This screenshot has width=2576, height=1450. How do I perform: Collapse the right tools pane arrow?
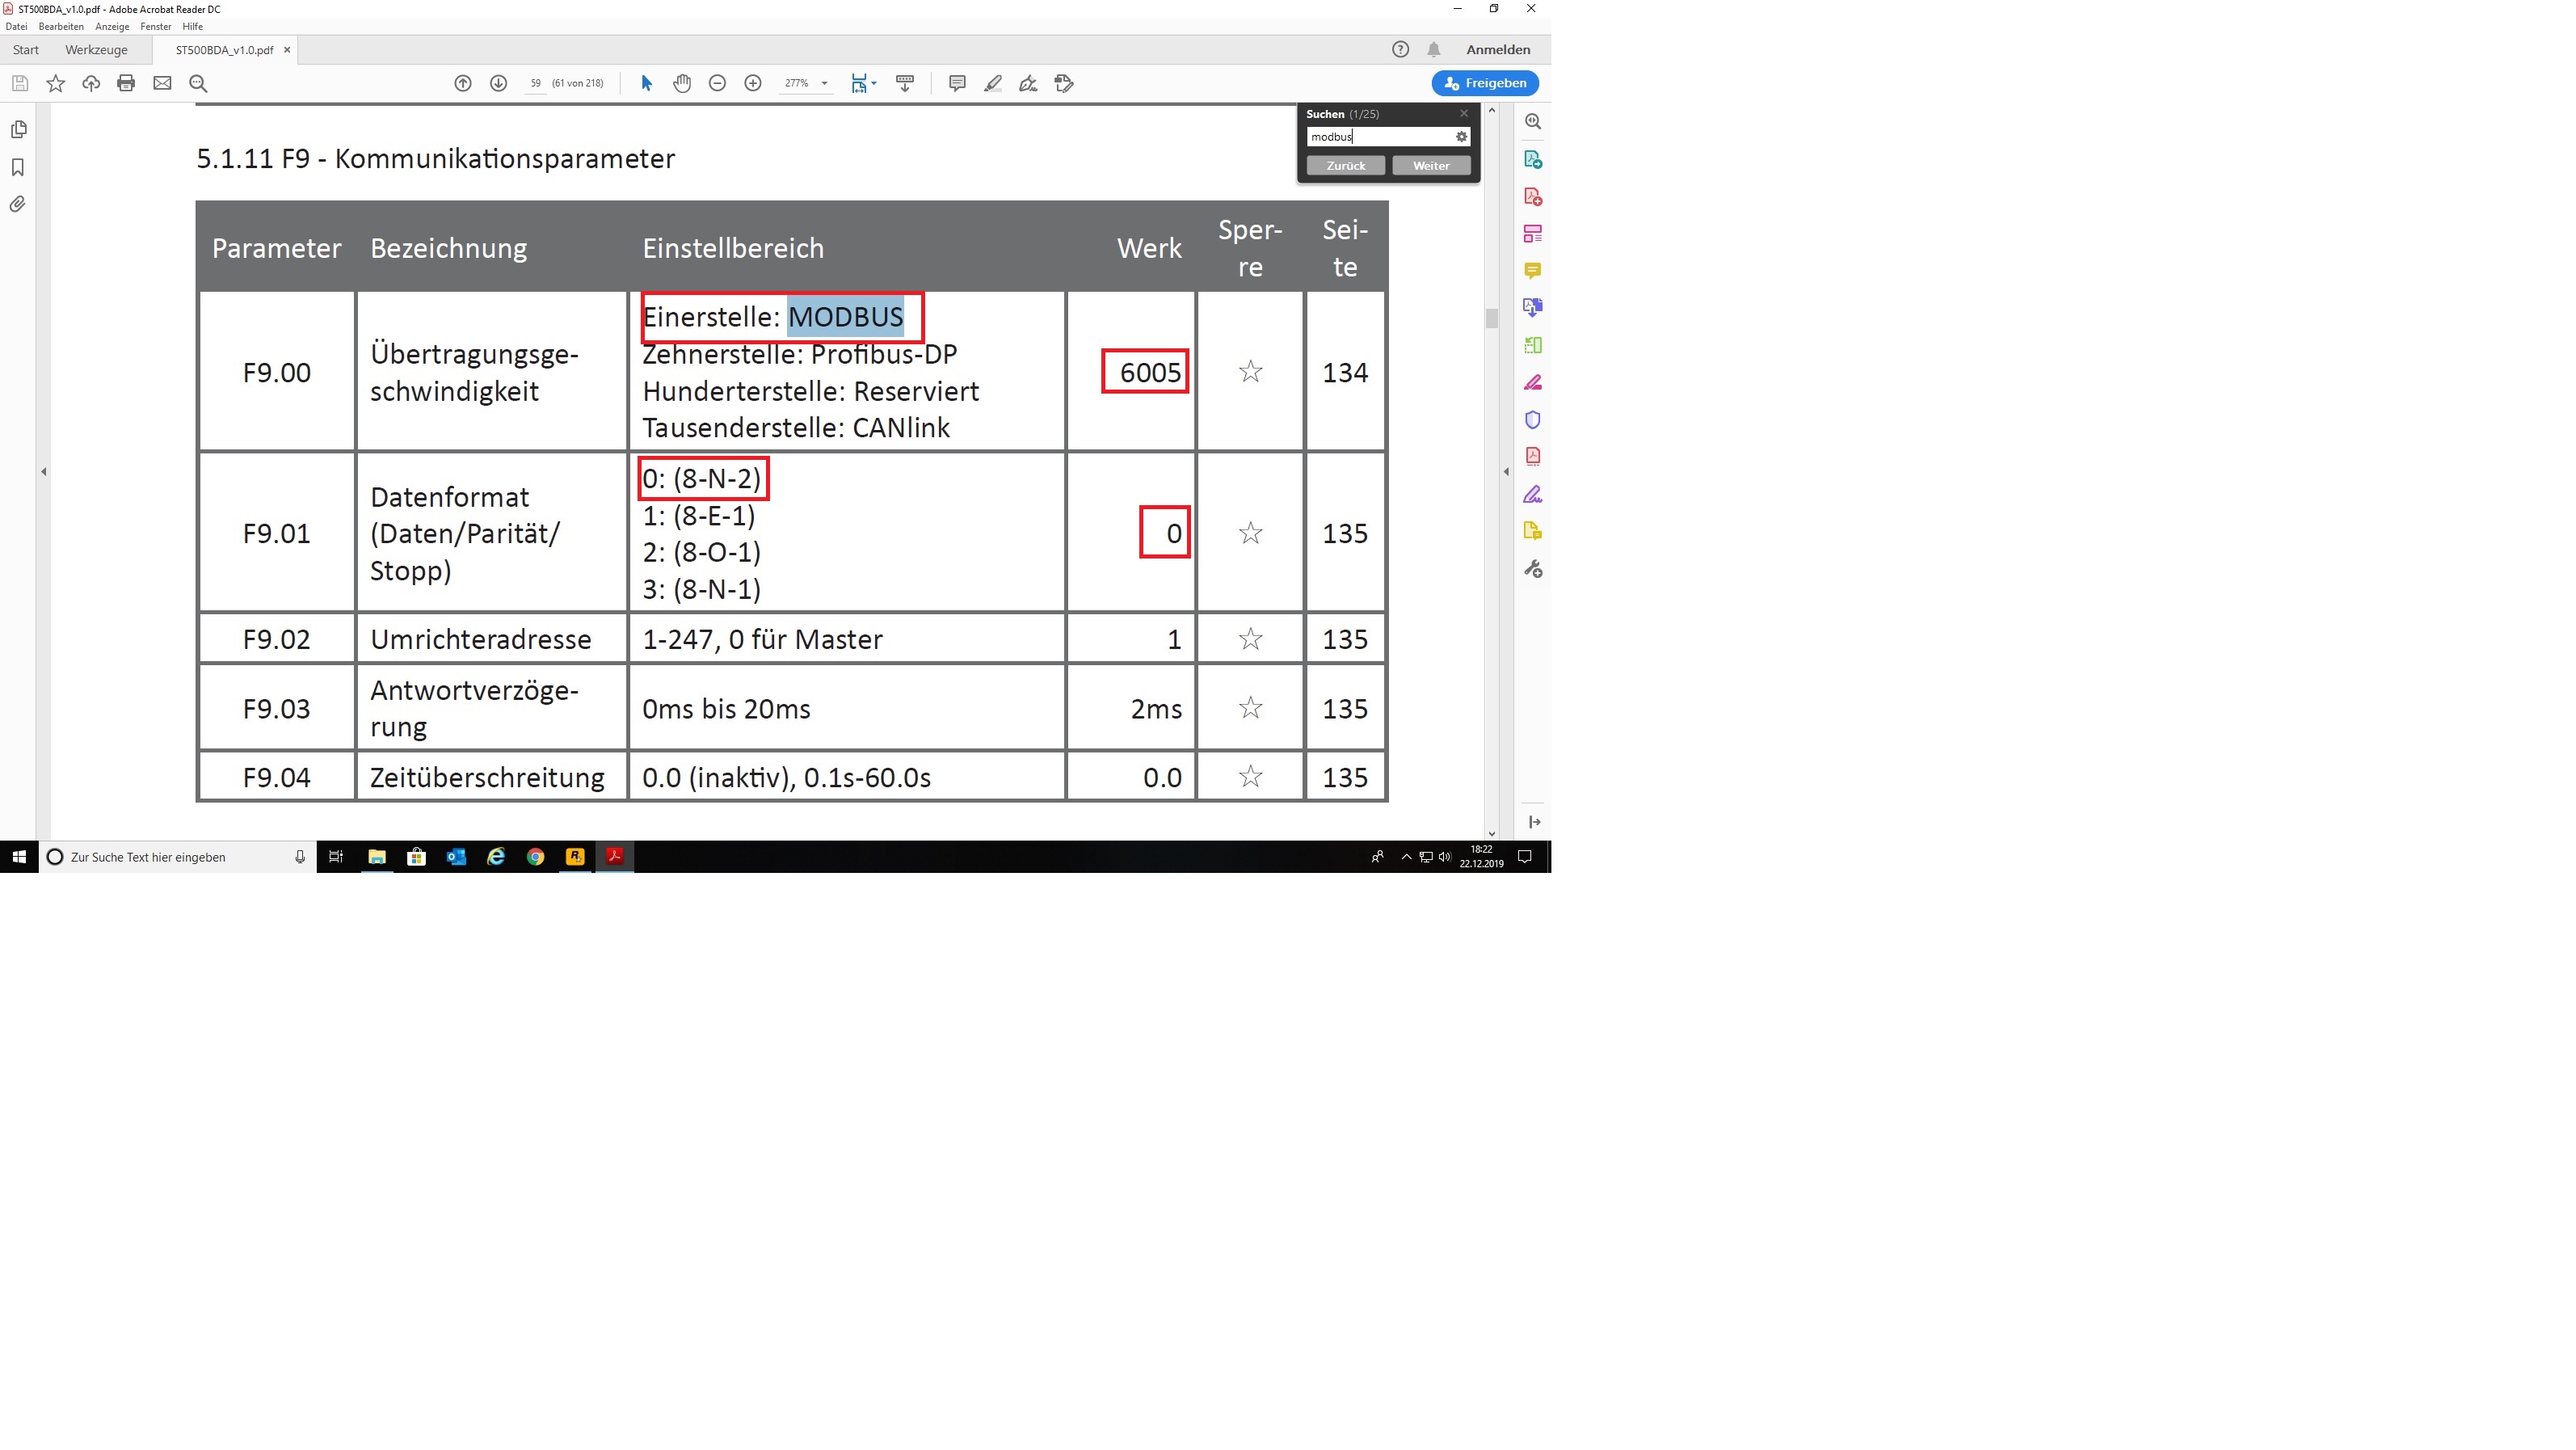(x=1506, y=471)
